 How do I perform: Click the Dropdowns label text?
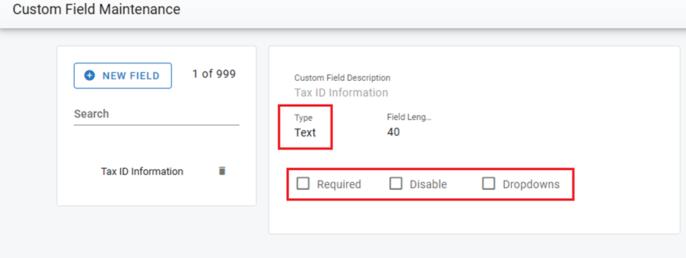[x=531, y=185]
